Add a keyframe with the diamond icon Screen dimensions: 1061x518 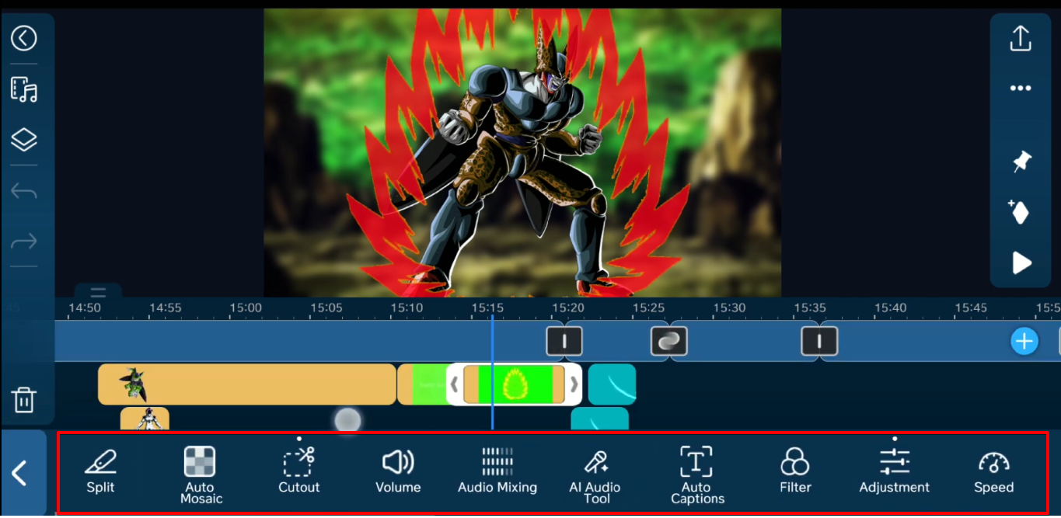point(1021,211)
